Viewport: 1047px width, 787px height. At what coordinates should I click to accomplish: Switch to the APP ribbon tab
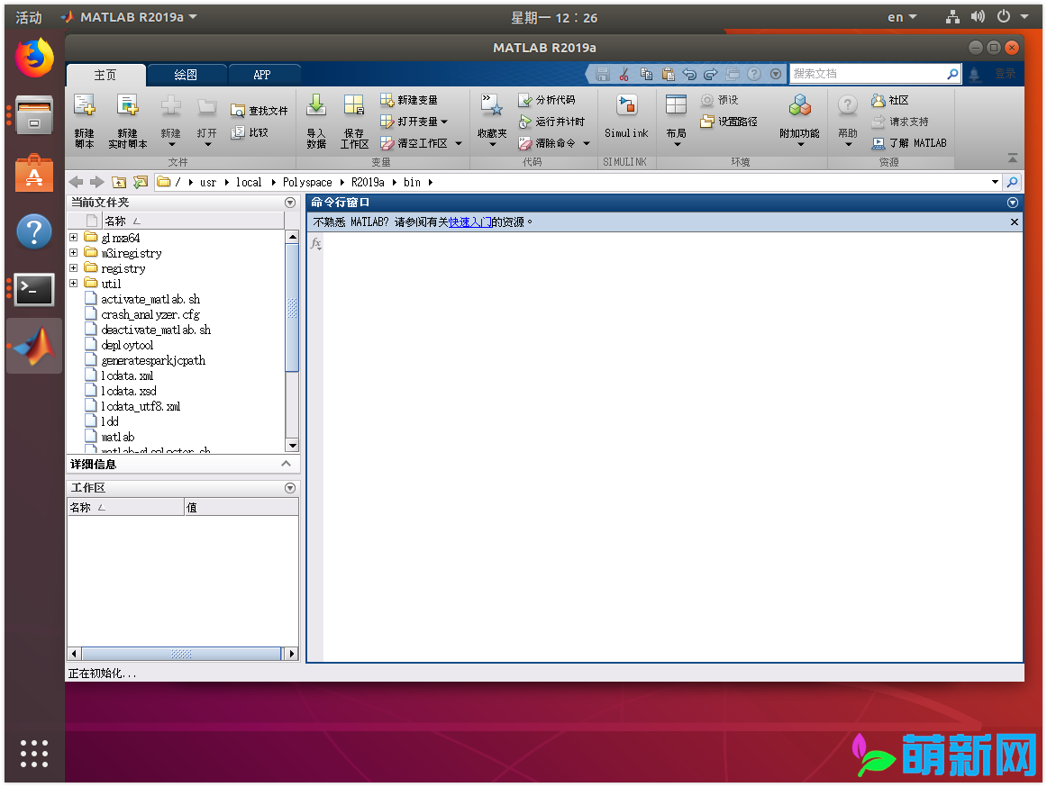point(262,75)
